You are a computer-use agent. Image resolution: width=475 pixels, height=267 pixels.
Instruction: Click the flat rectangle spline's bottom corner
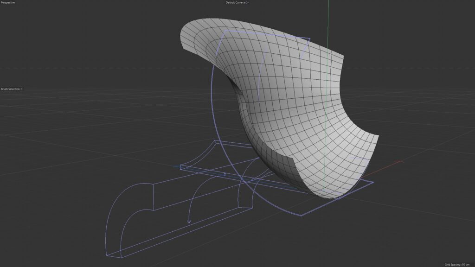click(x=301, y=216)
